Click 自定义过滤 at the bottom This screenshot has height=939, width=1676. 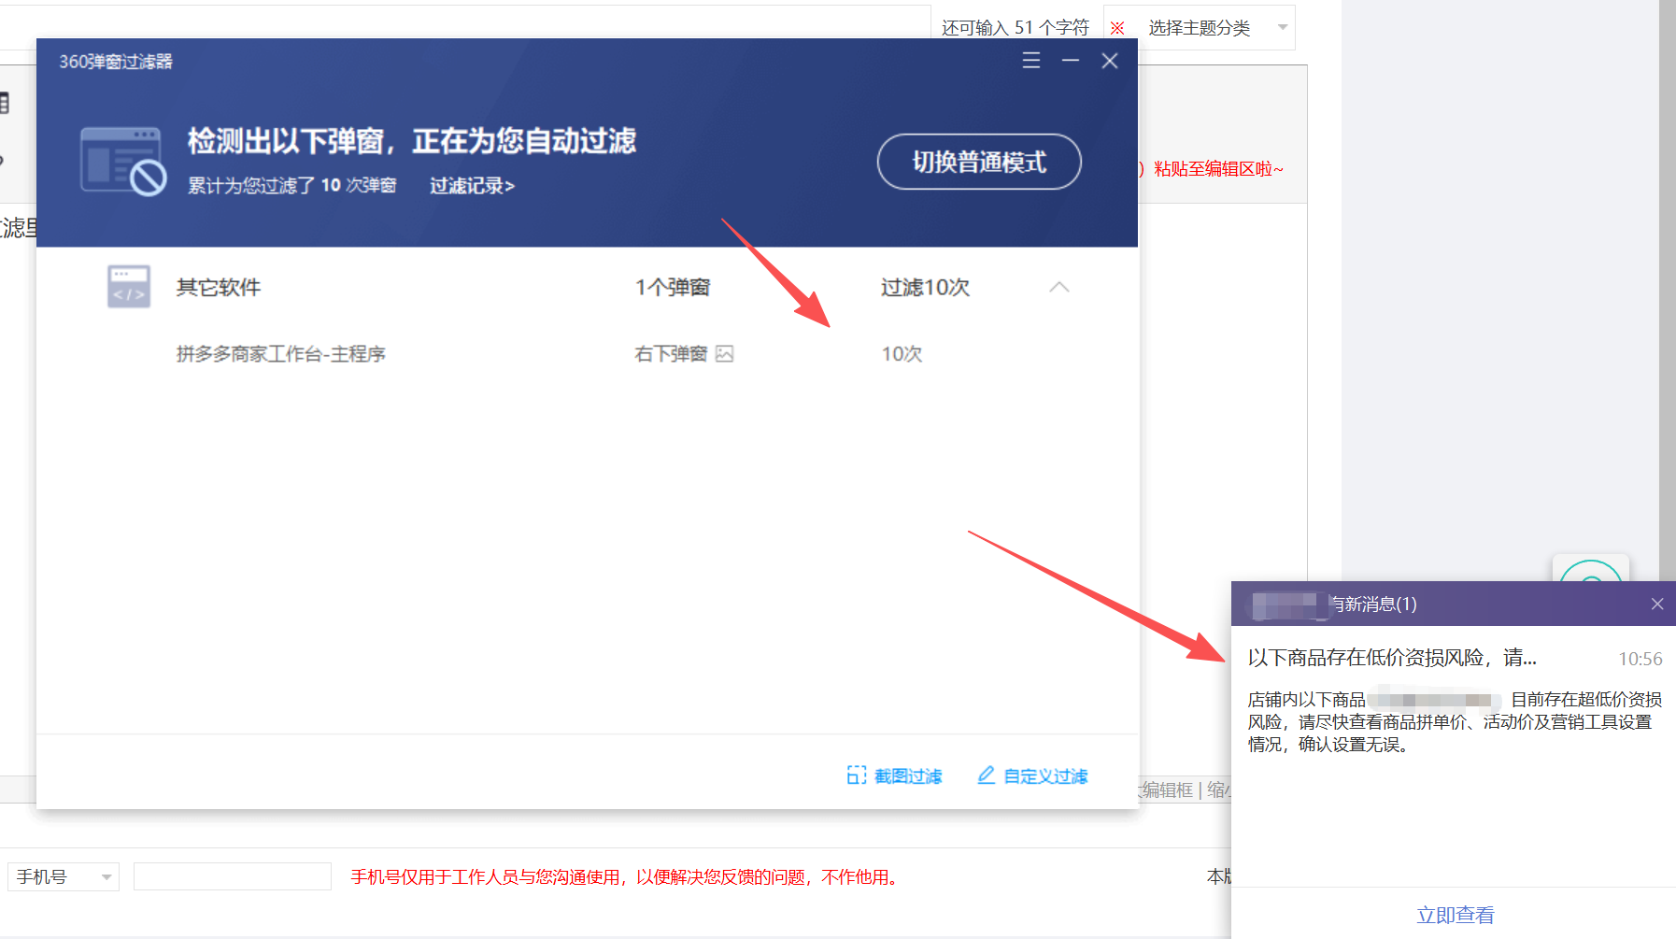(1032, 775)
